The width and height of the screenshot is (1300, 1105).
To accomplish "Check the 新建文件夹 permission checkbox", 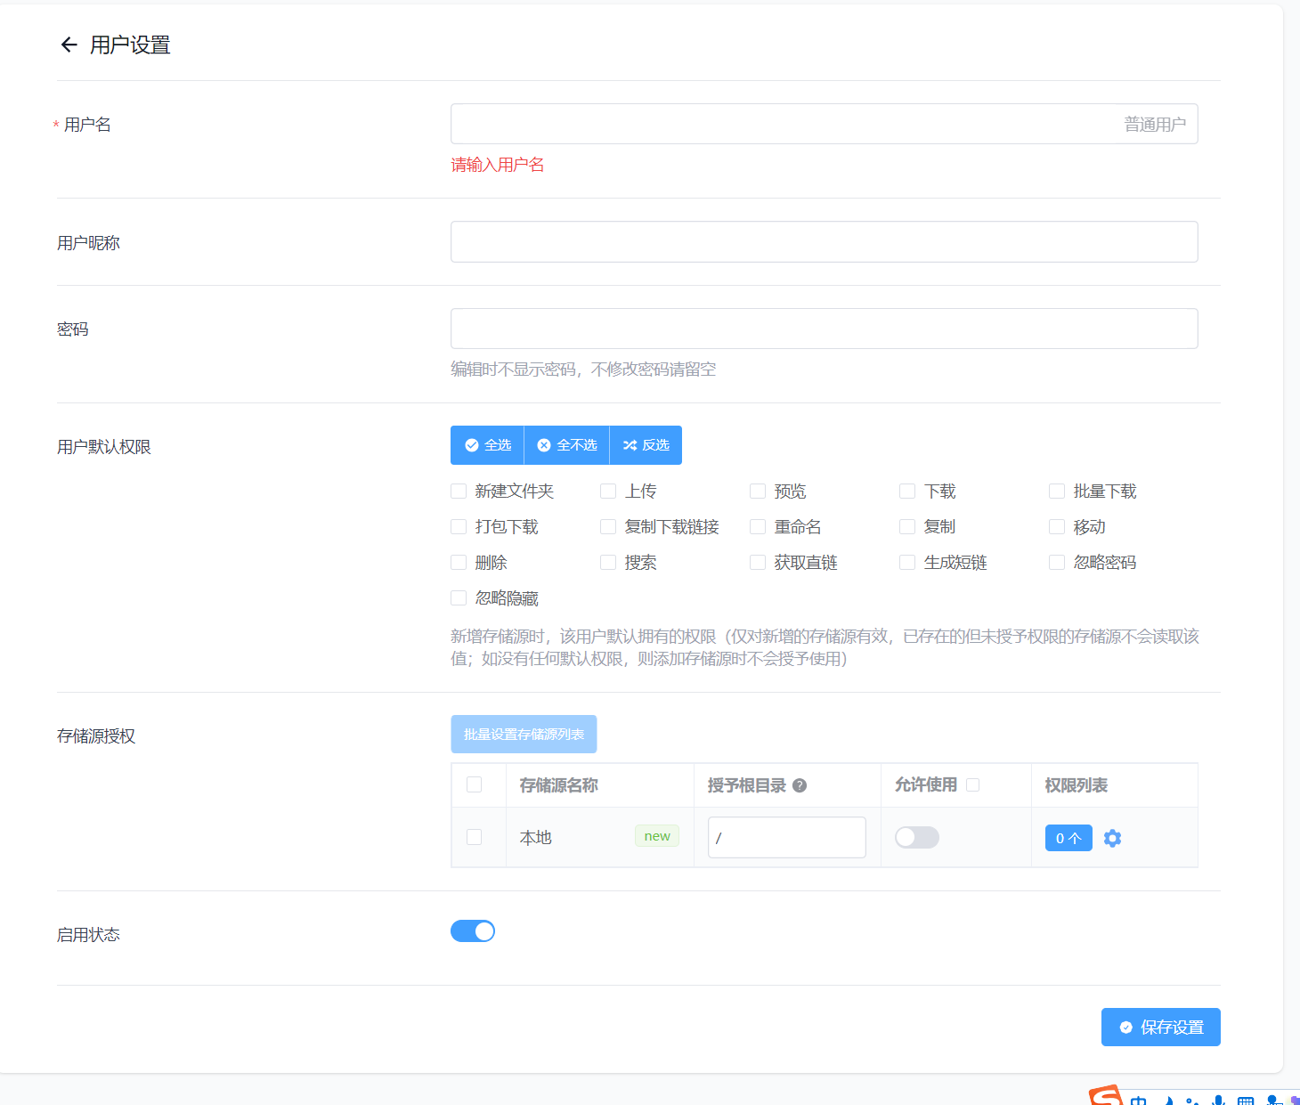I will tap(459, 492).
